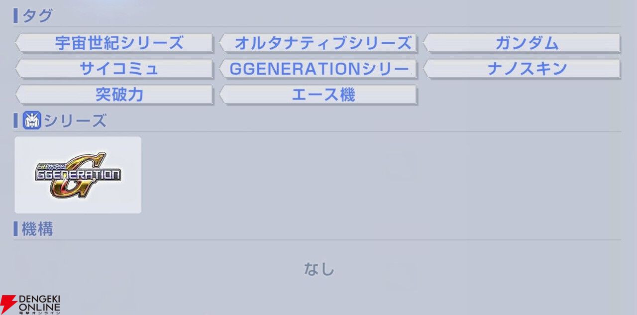Click the なし text under 機構
The width and height of the screenshot is (637, 315).
[x=319, y=269]
